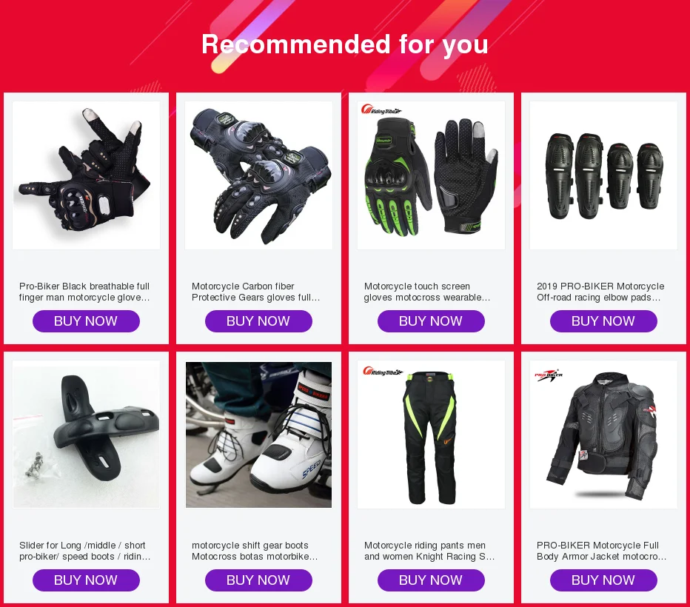
Task: Buy the motorcycle shift gear boots now
Action: tap(259, 580)
